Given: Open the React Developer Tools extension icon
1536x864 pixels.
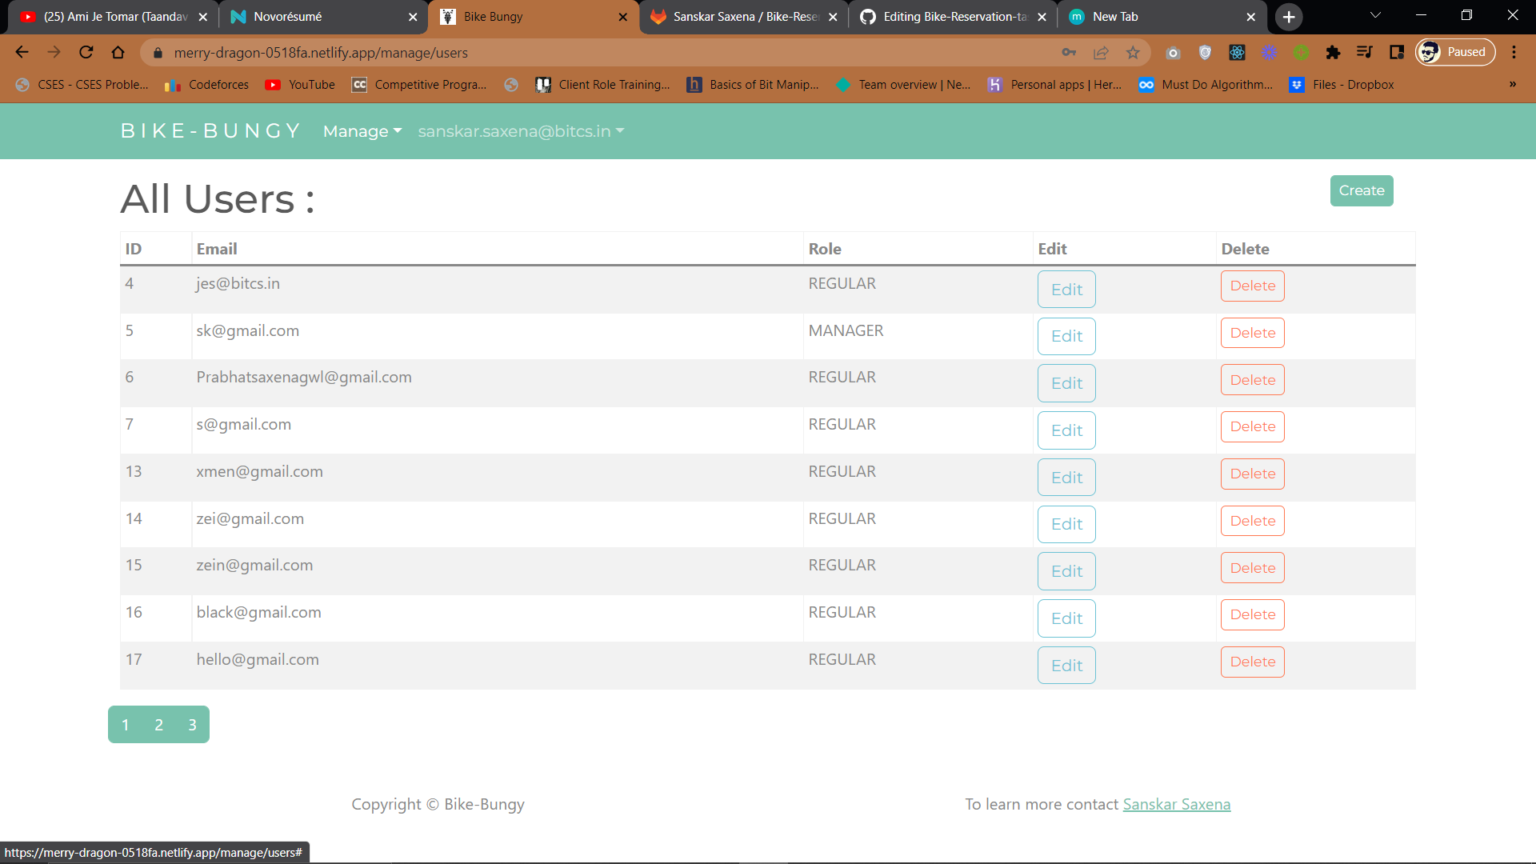Looking at the screenshot, I should pyautogui.click(x=1237, y=53).
